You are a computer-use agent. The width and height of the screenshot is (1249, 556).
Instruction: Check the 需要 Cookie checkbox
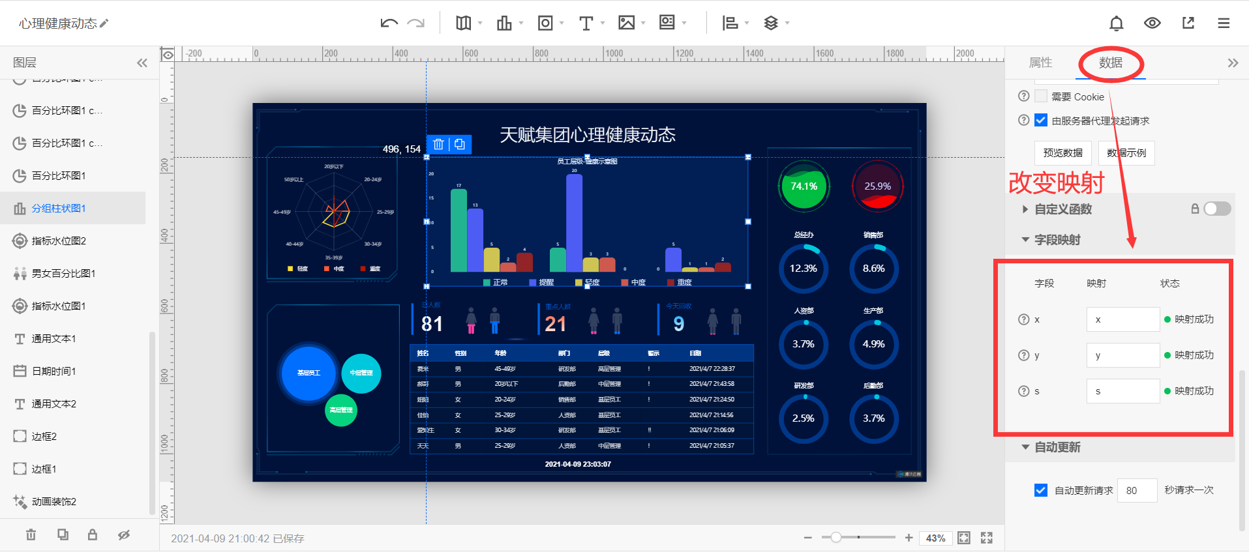tap(1041, 96)
